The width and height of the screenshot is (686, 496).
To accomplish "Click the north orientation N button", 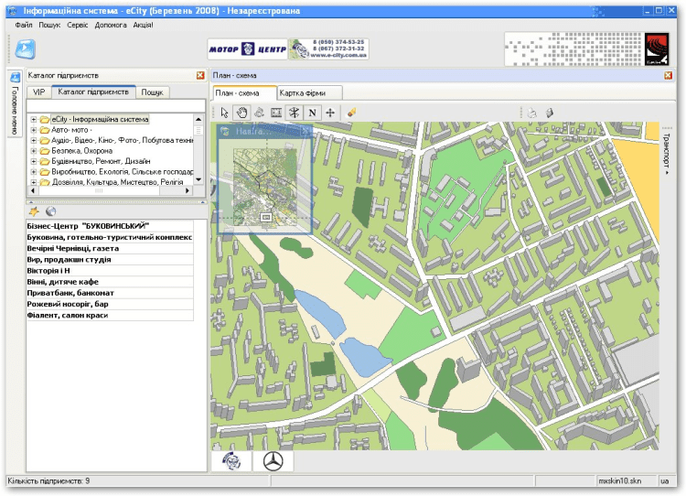I will (312, 113).
